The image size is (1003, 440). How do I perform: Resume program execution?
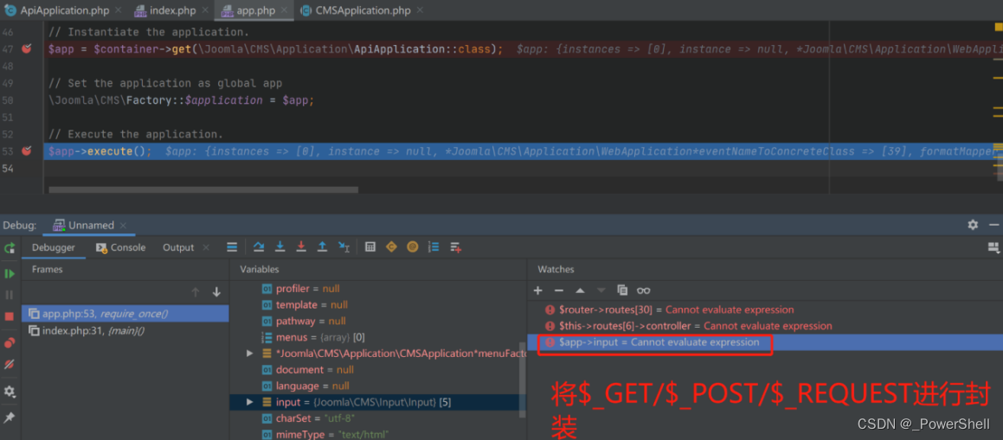tap(10, 273)
